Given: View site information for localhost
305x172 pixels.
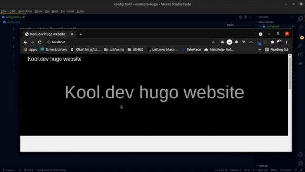Looking at the screenshot, I should pyautogui.click(x=49, y=42).
